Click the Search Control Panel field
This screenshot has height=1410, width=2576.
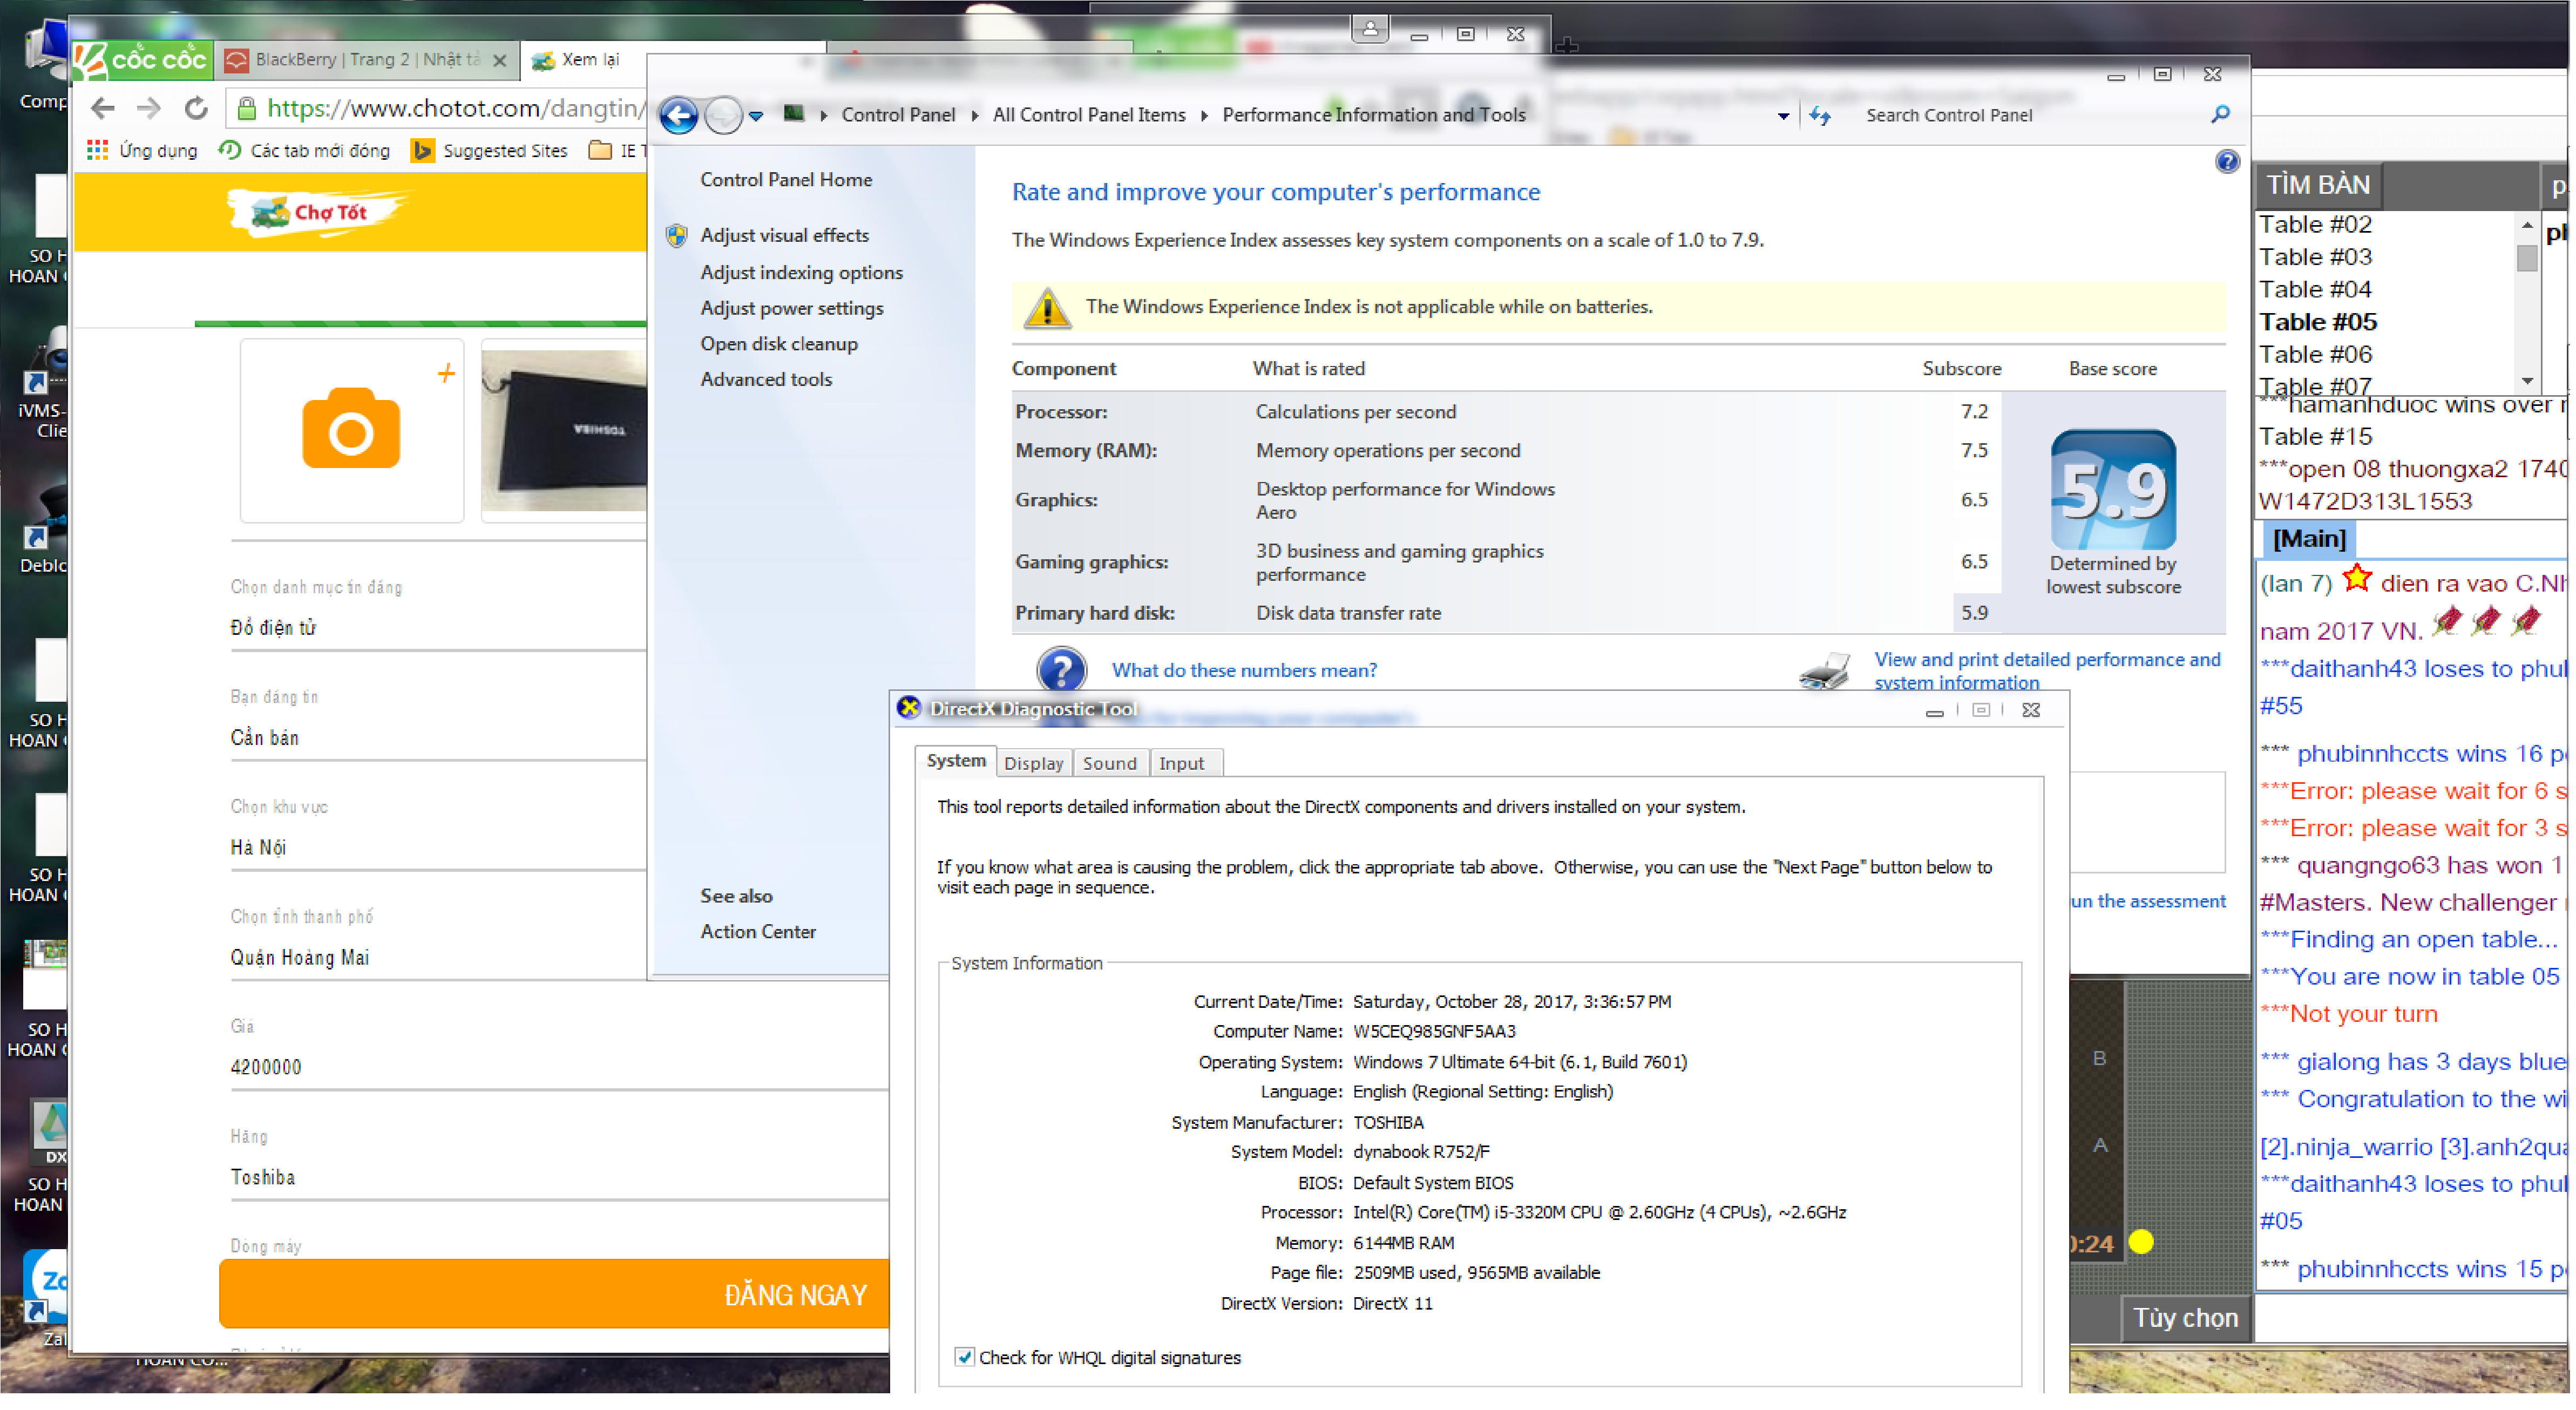click(x=2030, y=115)
